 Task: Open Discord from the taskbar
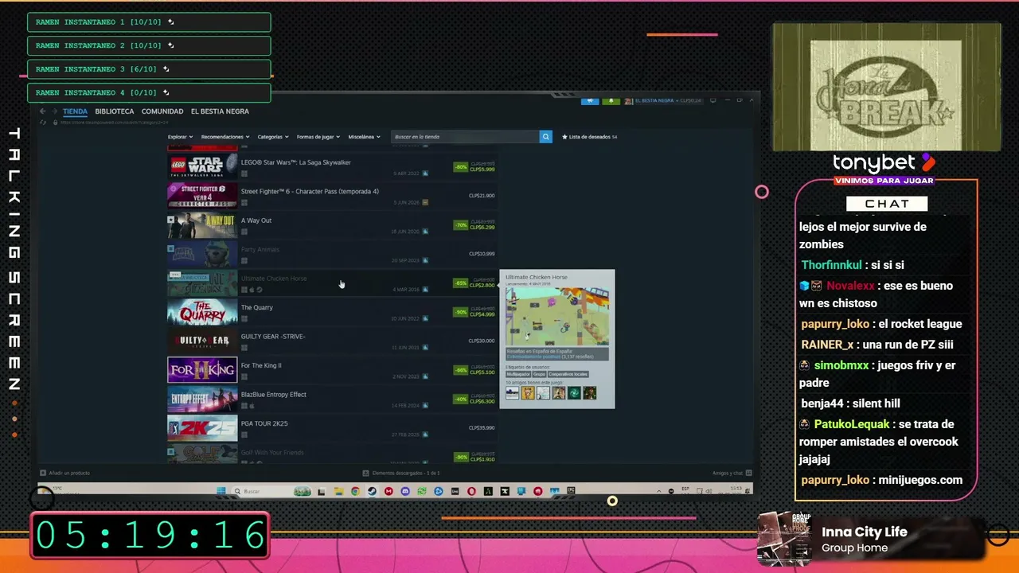pos(405,492)
